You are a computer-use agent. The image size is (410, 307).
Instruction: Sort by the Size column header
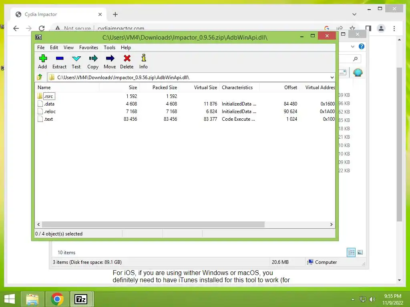click(x=119, y=88)
